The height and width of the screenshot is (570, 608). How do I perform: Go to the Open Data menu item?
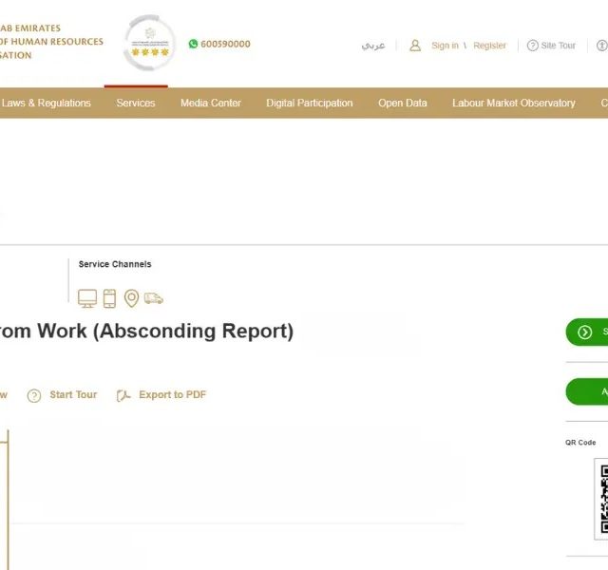click(403, 103)
